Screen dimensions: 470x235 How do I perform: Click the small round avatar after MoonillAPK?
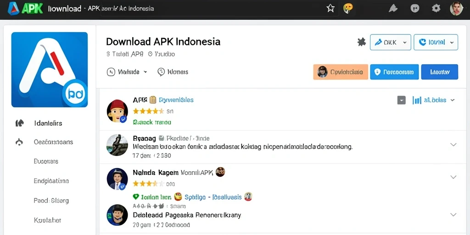[x=220, y=172]
